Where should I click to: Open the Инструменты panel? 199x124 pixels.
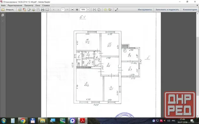[x=145, y=10]
